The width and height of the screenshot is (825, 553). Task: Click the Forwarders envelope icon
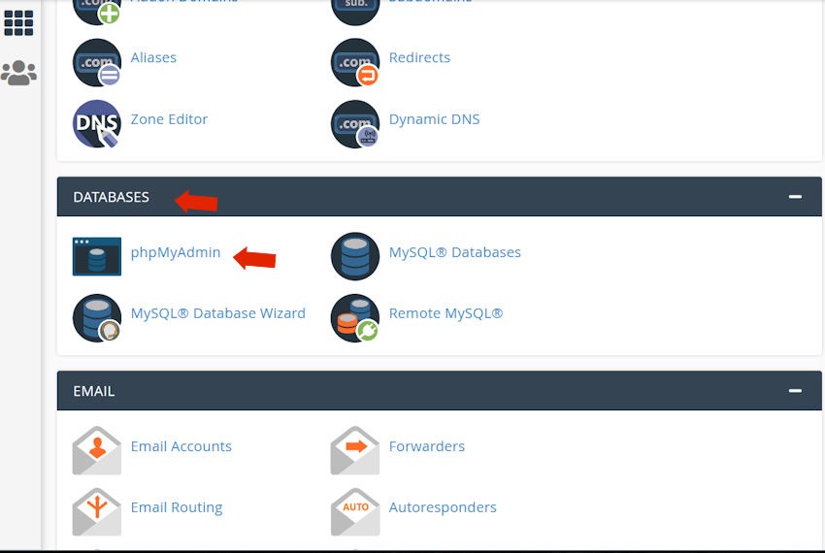click(355, 451)
